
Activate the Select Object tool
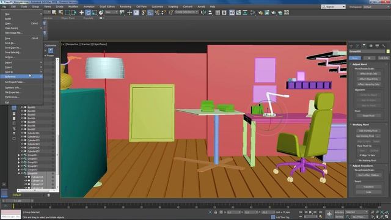[x=54, y=12]
